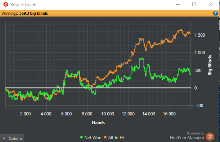Click the 10 000 hands axis label

pos(108,114)
